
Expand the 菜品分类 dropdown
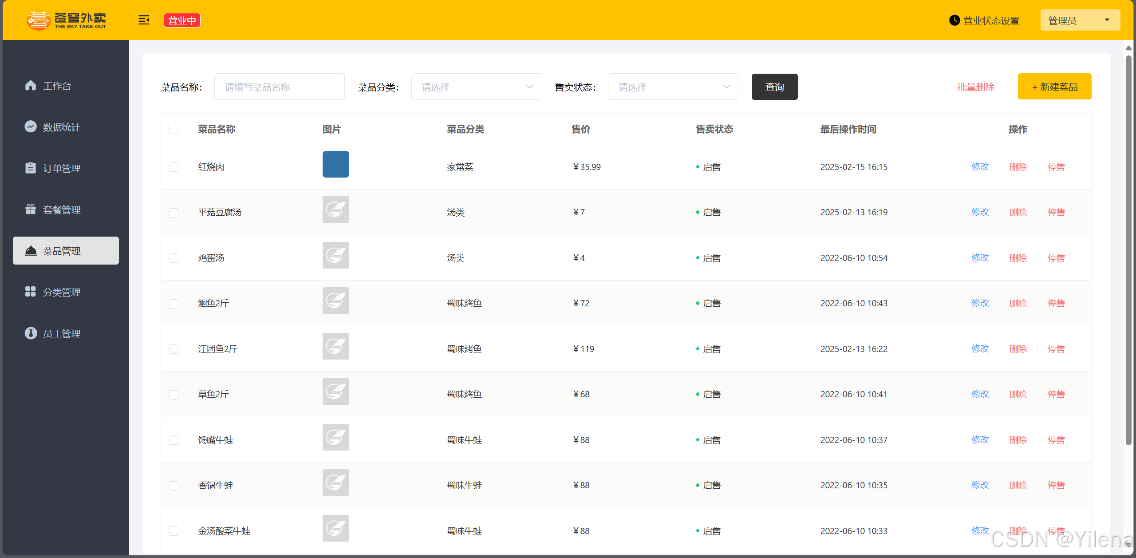pyautogui.click(x=476, y=87)
